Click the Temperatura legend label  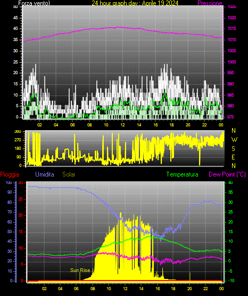[x=183, y=174]
